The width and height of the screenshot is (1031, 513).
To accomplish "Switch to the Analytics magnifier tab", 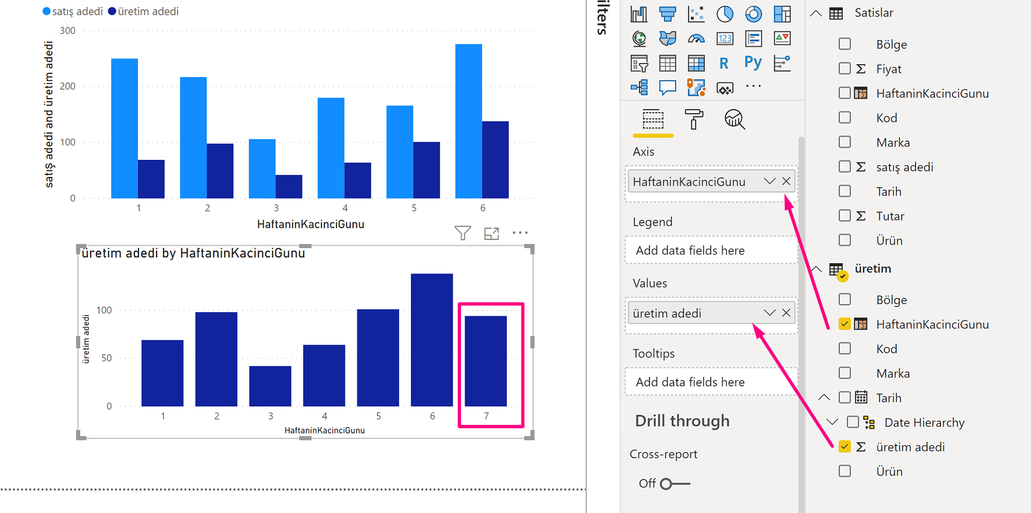I will pos(735,120).
